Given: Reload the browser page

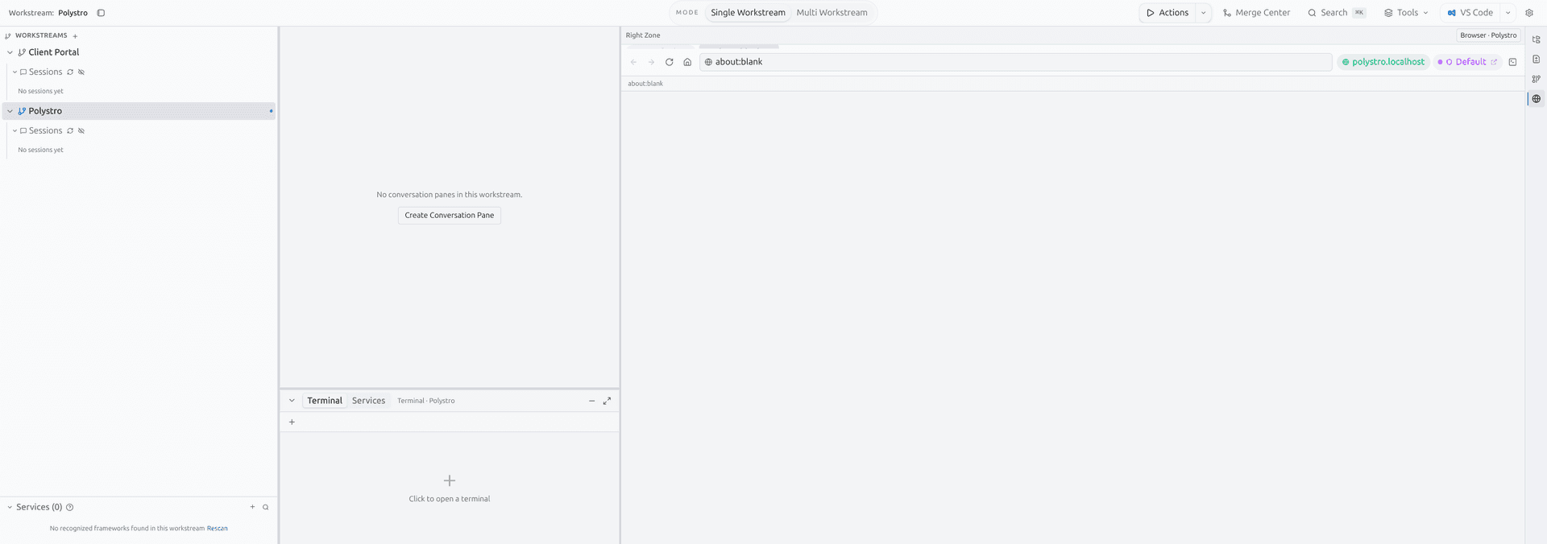Looking at the screenshot, I should [x=669, y=62].
